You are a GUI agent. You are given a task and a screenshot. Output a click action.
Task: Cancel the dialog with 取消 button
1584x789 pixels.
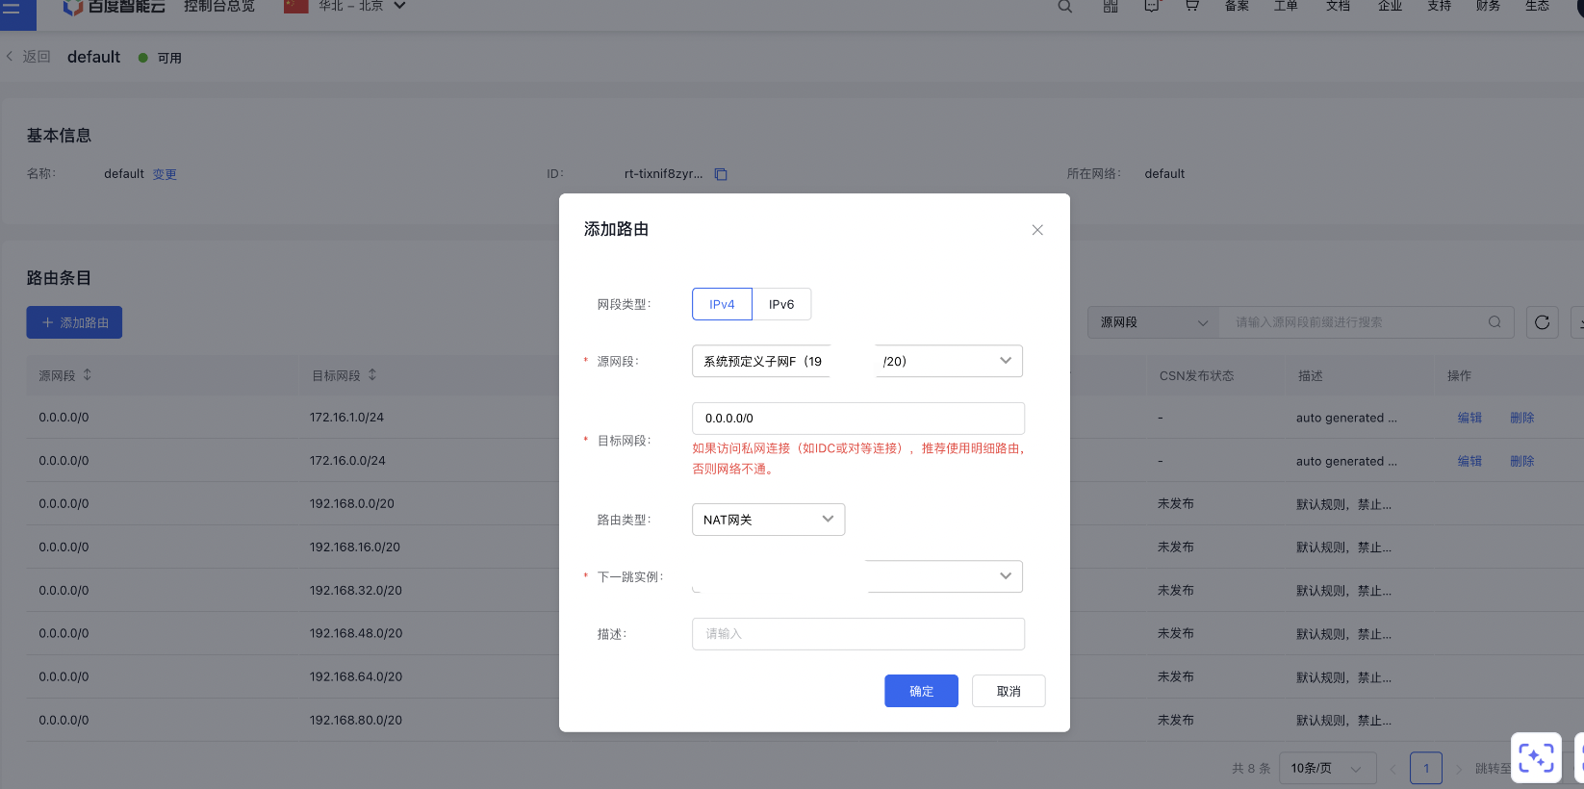click(1009, 691)
